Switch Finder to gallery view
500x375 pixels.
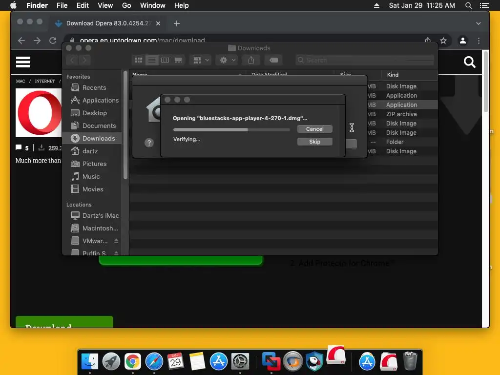tap(178, 60)
